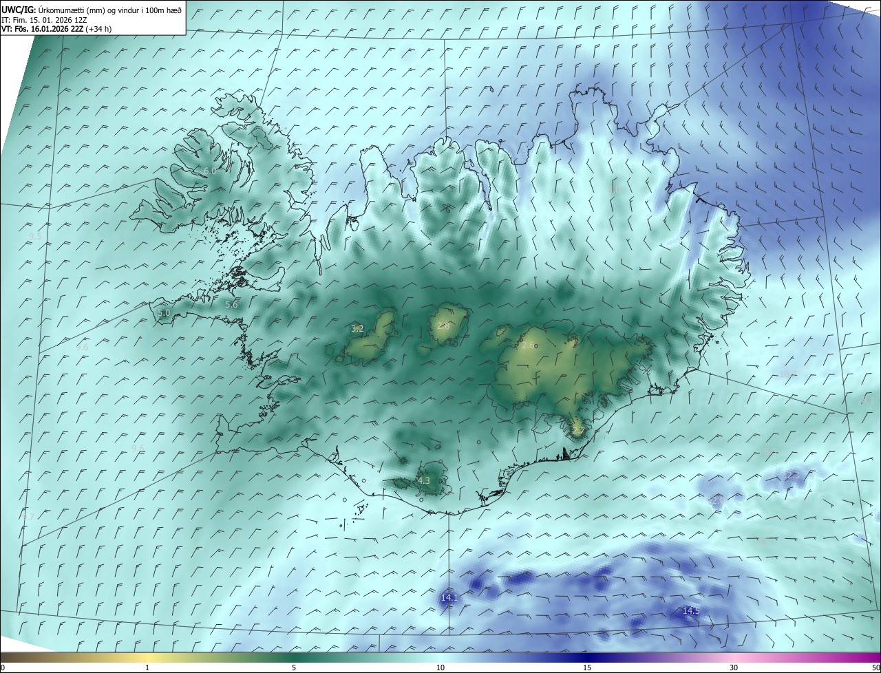Click the initial time line "IT: Fim. 15. 01. 2026 12Z"
Image resolution: width=881 pixels, height=673 pixels.
pos(43,19)
